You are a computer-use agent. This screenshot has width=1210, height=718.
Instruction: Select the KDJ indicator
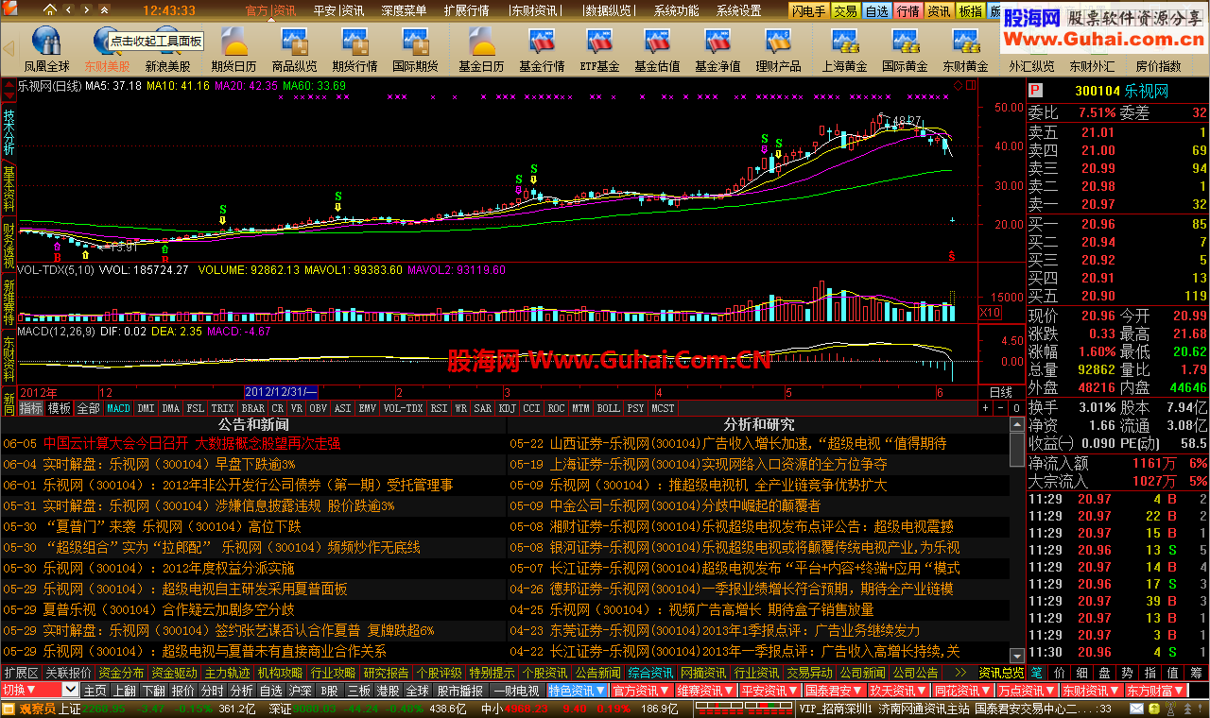tap(508, 408)
